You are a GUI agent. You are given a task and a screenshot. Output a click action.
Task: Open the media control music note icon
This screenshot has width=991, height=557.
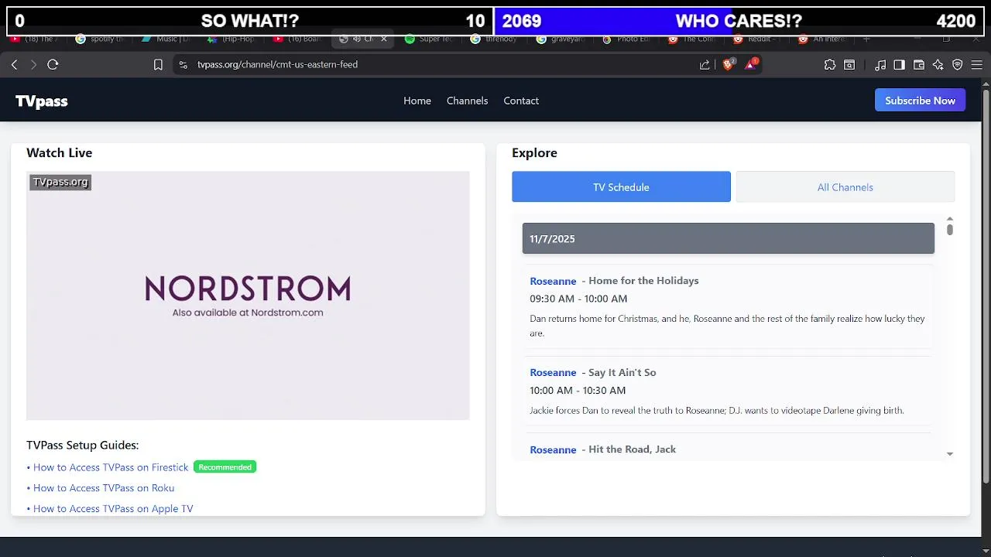tap(880, 65)
